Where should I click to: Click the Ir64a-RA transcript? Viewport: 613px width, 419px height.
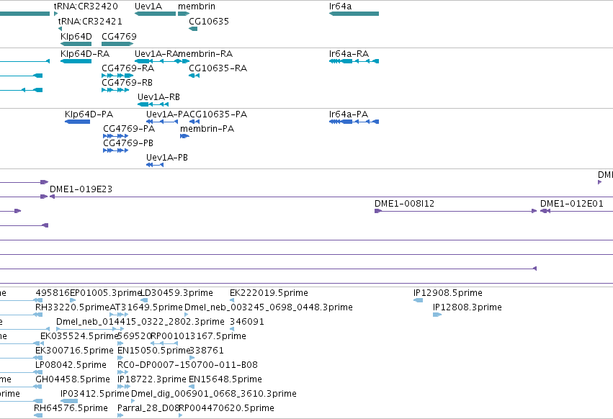(x=354, y=61)
